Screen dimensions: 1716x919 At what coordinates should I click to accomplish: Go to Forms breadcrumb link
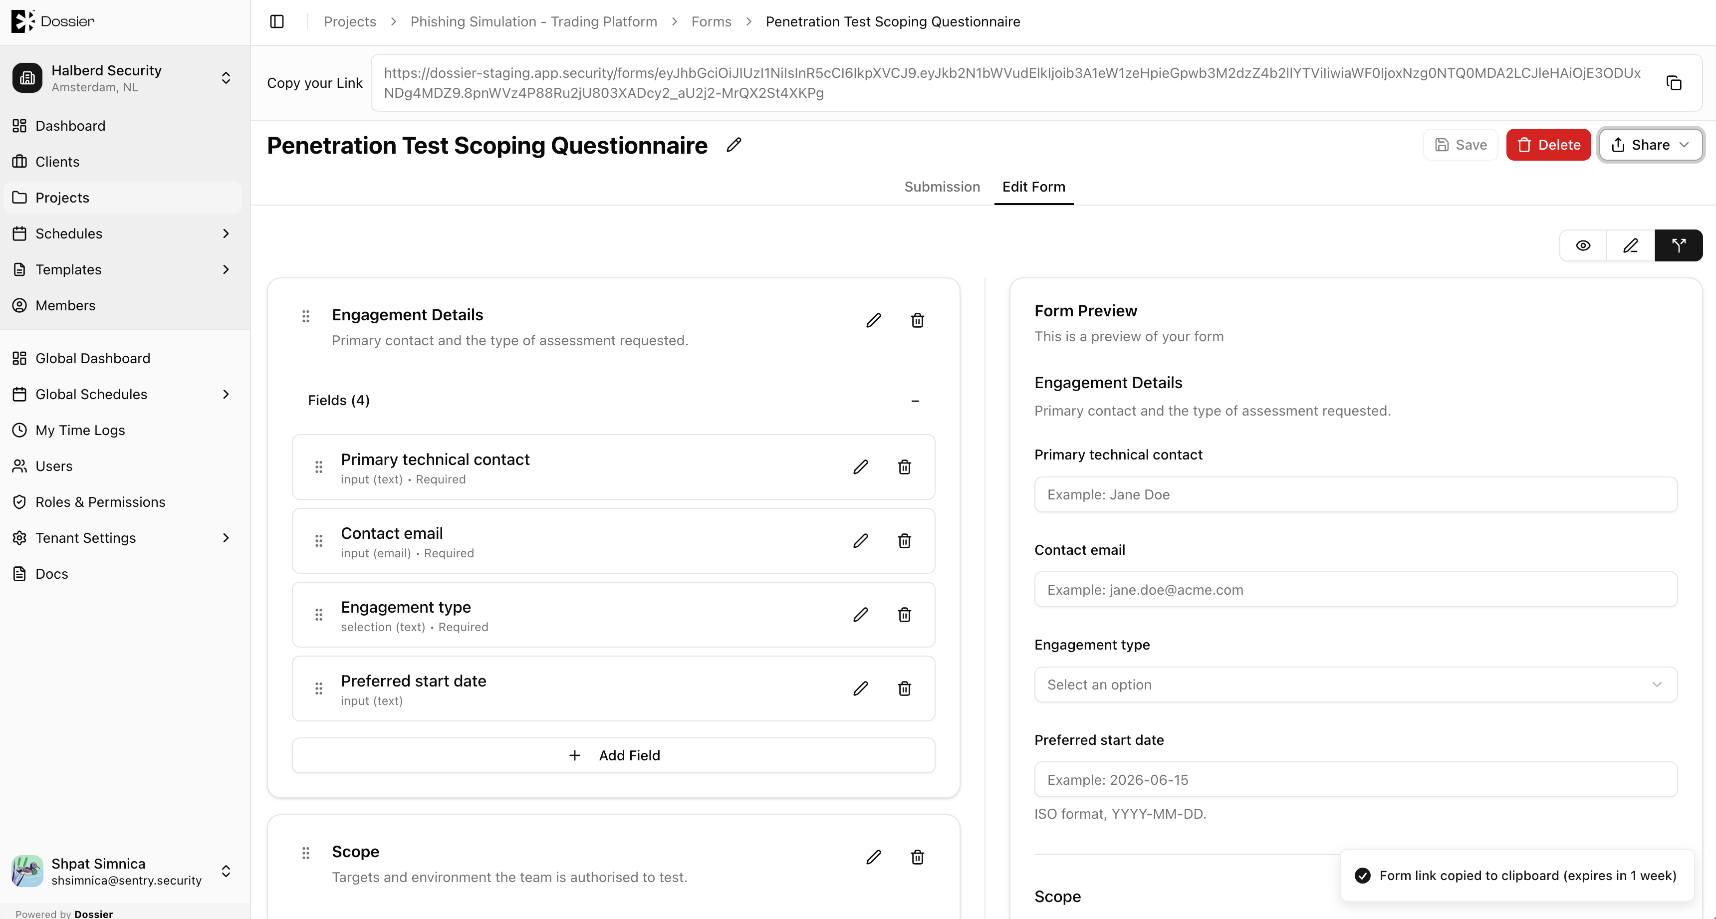711,21
